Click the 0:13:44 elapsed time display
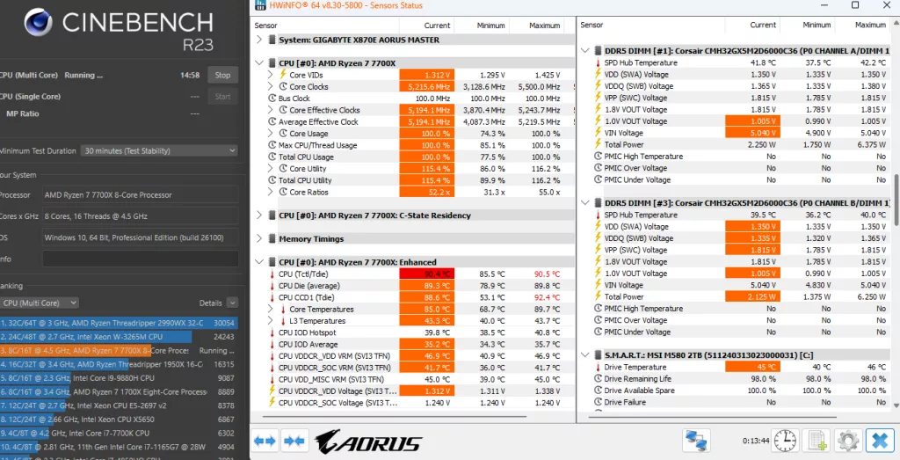Viewport: 900px width, 460px height. point(755,441)
